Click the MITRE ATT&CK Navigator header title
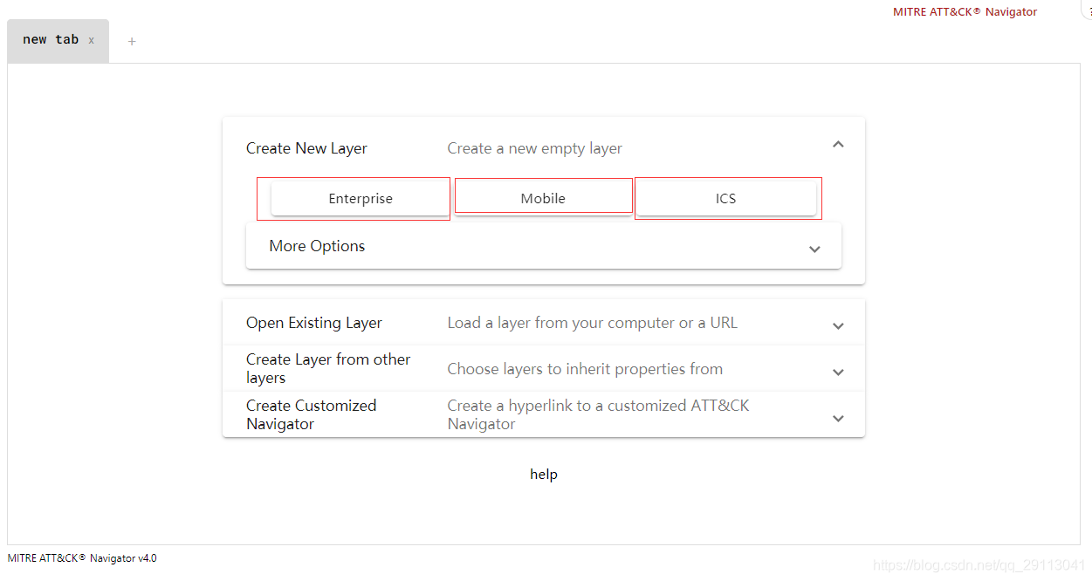This screenshot has width=1092, height=581. pos(965,12)
